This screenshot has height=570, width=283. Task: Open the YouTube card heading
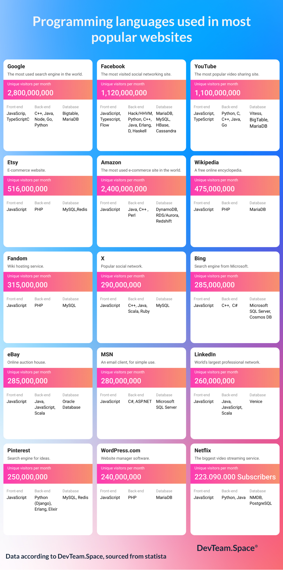point(205,66)
